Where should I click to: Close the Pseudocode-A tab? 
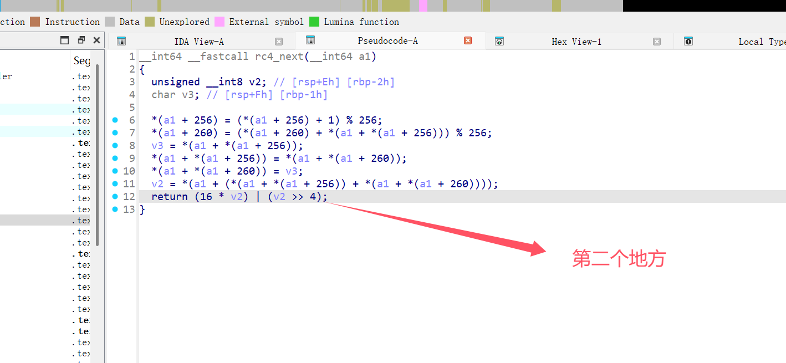click(468, 40)
